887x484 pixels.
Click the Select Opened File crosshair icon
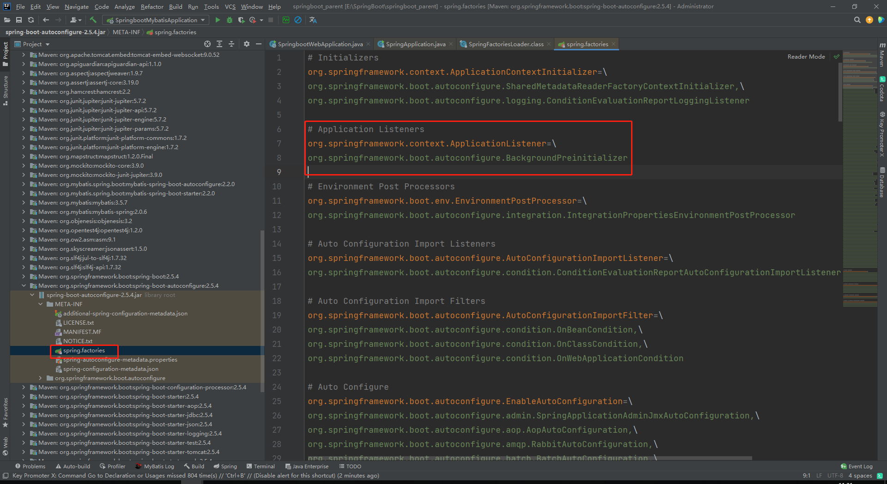[207, 44]
